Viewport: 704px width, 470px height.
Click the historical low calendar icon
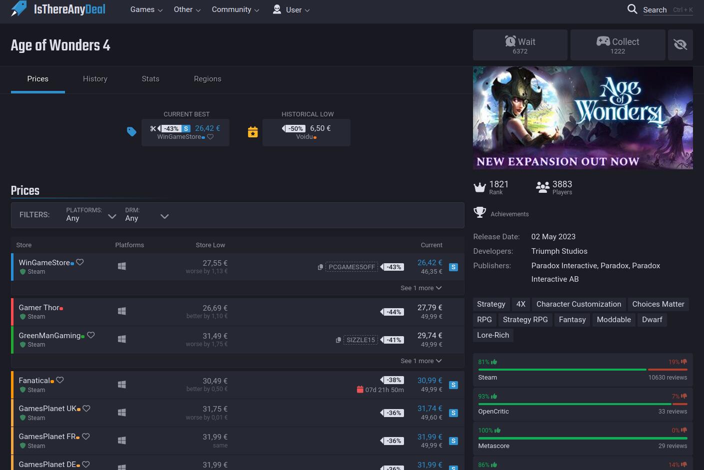[x=253, y=132]
